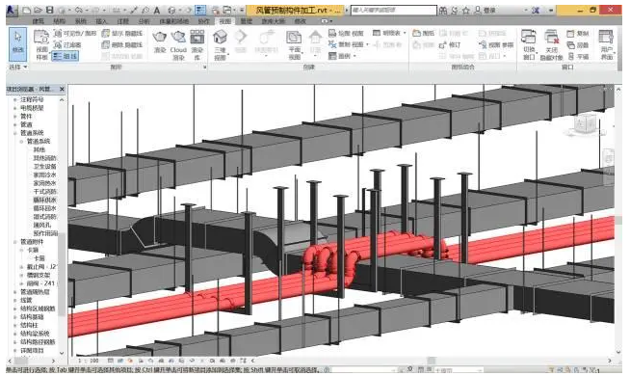Collapse the 管道系统 tree node
The width and height of the screenshot is (630, 376).
(x=15, y=133)
